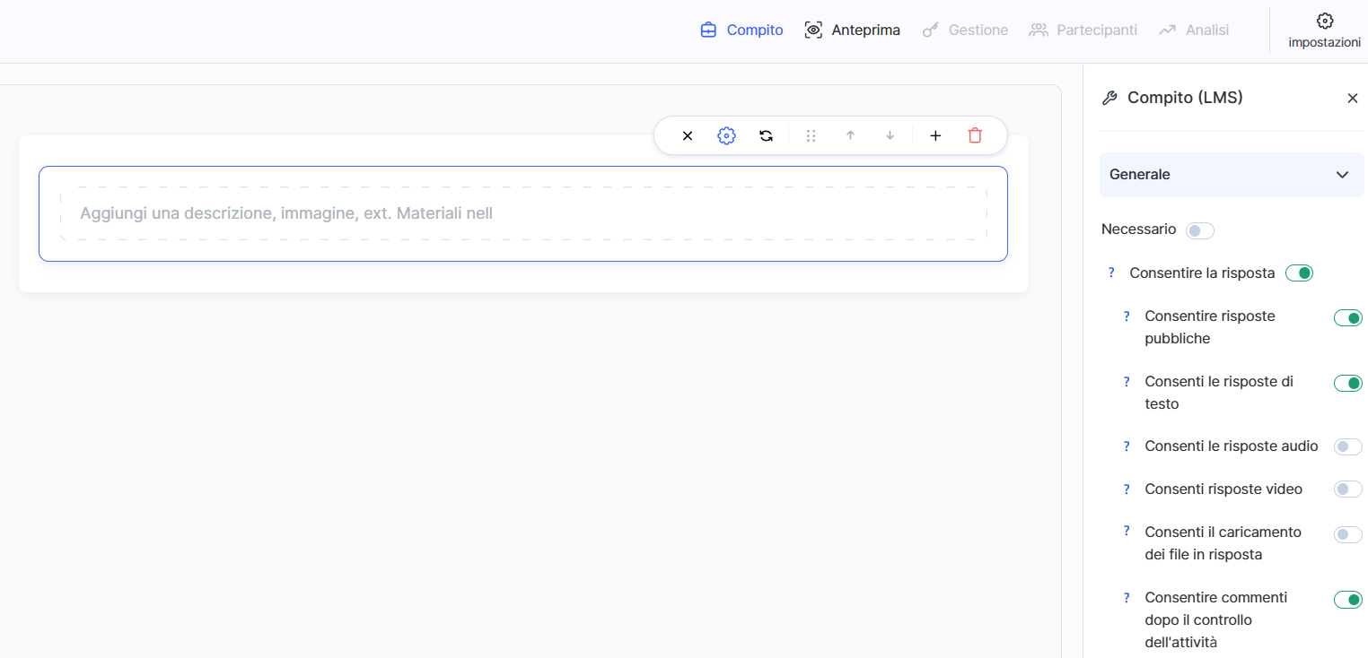Collapse the Generale section chevron
1368x658 pixels.
pos(1342,175)
